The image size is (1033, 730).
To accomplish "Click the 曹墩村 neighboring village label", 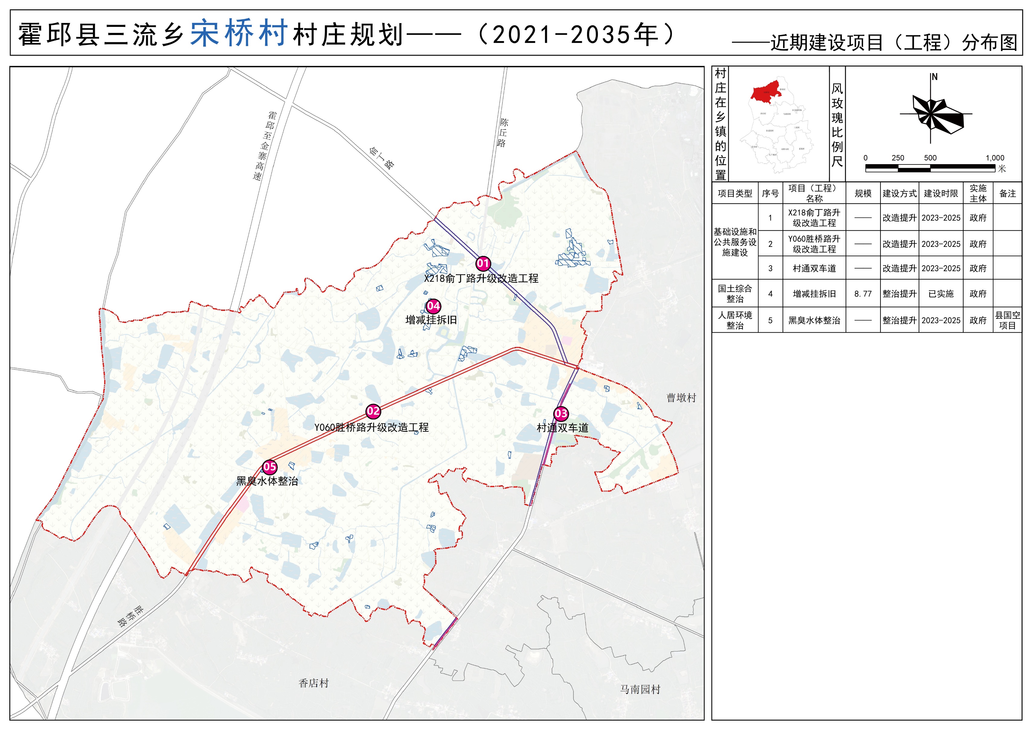I will pos(681,398).
